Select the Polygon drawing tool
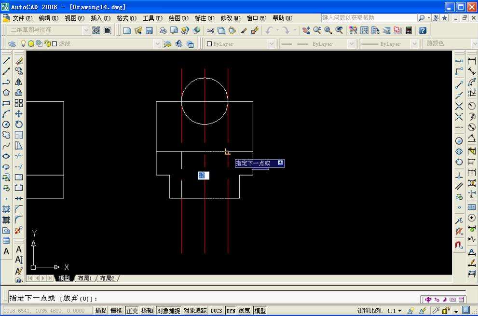The image size is (478, 316). (x=6, y=93)
